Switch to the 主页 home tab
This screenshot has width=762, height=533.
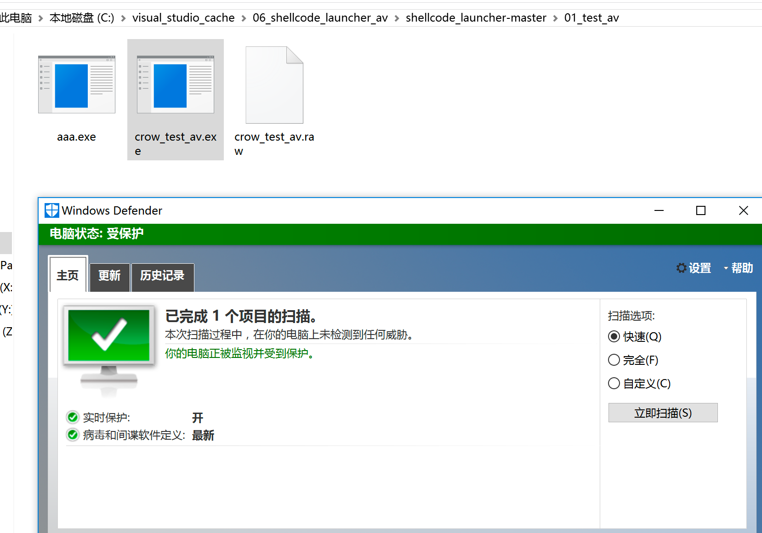(68, 275)
